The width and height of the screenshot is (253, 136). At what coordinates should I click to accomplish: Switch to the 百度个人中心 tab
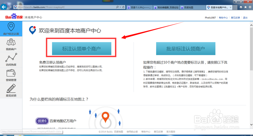139,7
